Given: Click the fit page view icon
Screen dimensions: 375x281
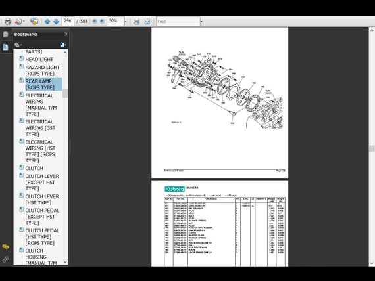Looking at the screenshot, I should click(x=147, y=22).
